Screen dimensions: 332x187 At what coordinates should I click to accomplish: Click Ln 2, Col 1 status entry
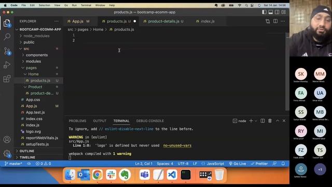144,164
